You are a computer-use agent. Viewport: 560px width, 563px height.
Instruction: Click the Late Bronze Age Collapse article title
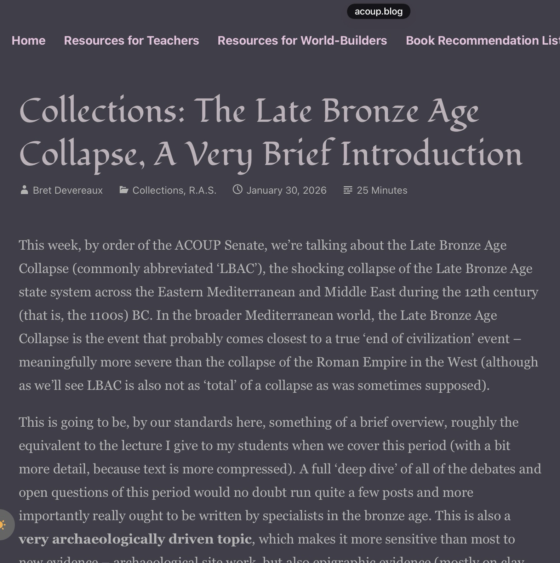click(x=270, y=132)
